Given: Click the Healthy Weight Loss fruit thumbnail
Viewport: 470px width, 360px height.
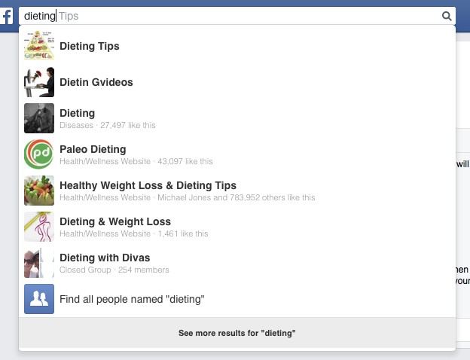Looking at the screenshot, I should pos(39,191).
